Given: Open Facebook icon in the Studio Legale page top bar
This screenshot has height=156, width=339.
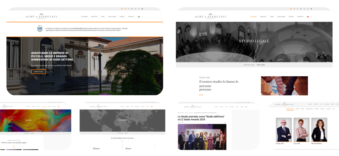Looking at the screenshot, I should [x=298, y=9].
